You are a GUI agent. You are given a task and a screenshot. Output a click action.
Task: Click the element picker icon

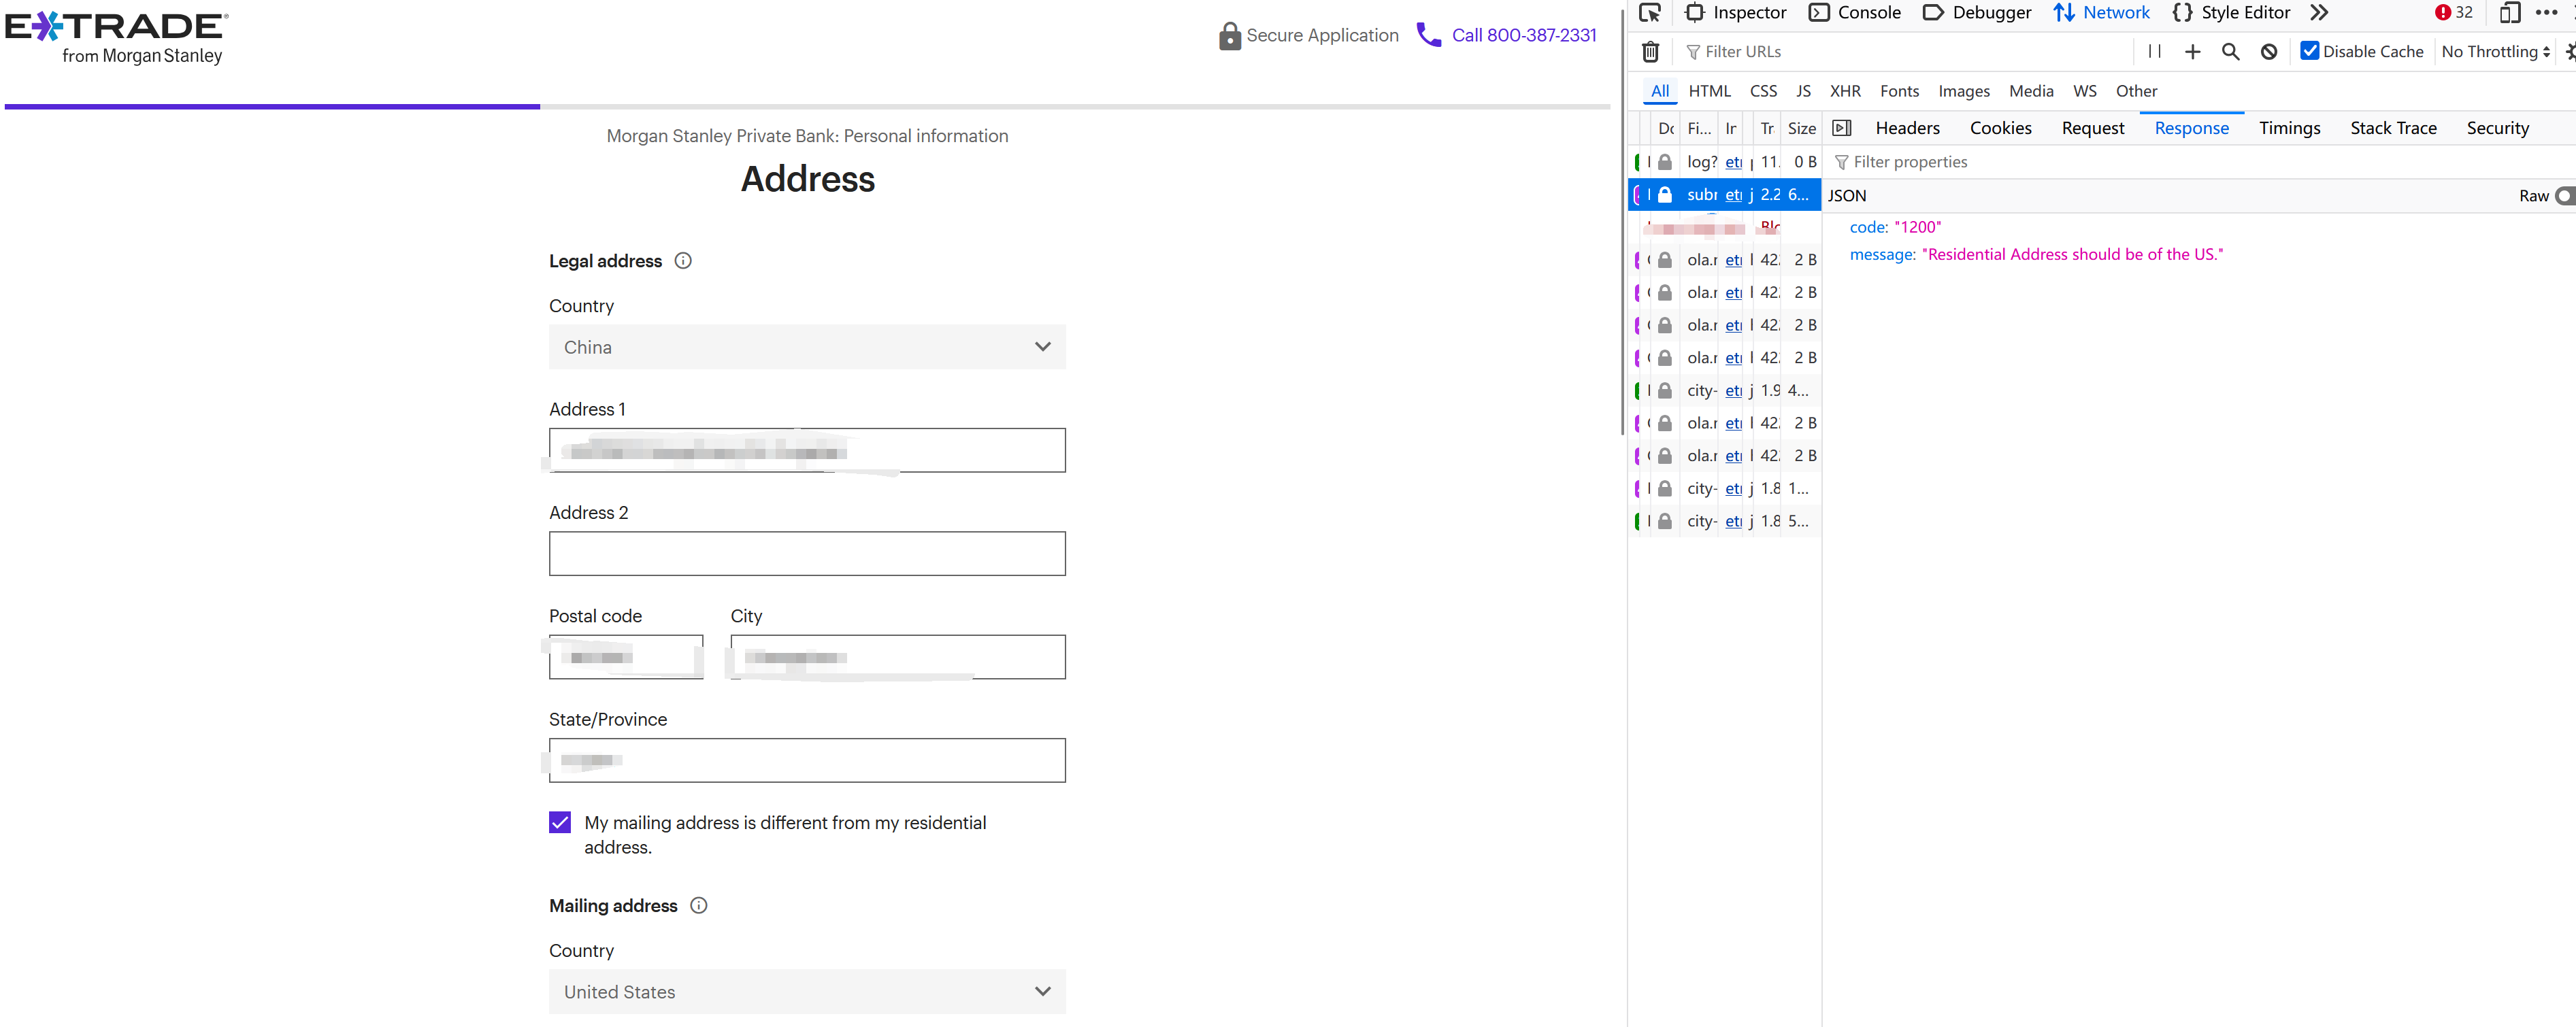tap(1650, 13)
